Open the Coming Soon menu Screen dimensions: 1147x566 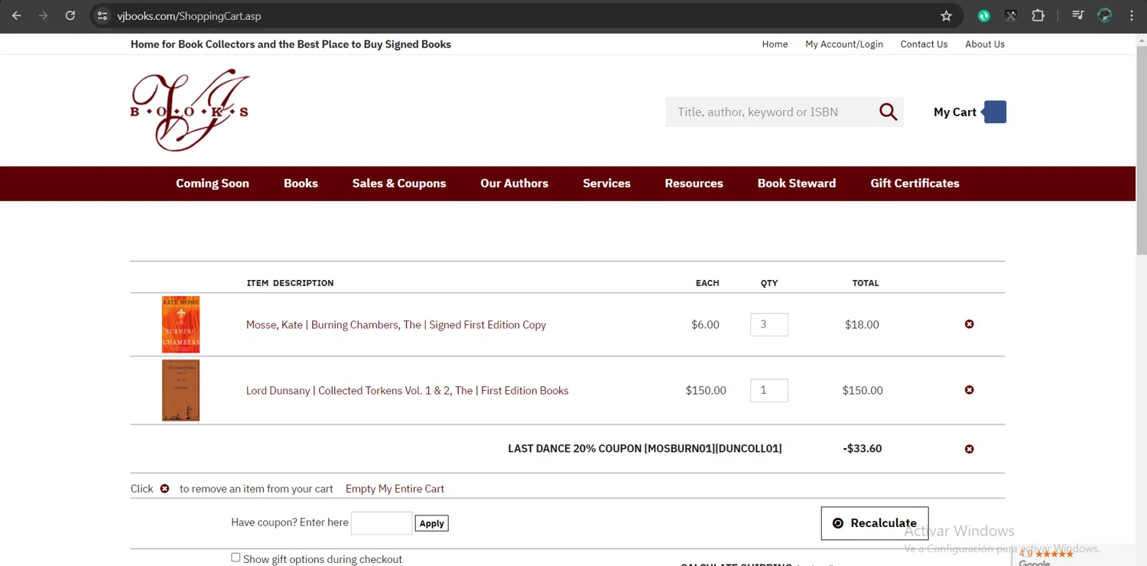point(213,184)
